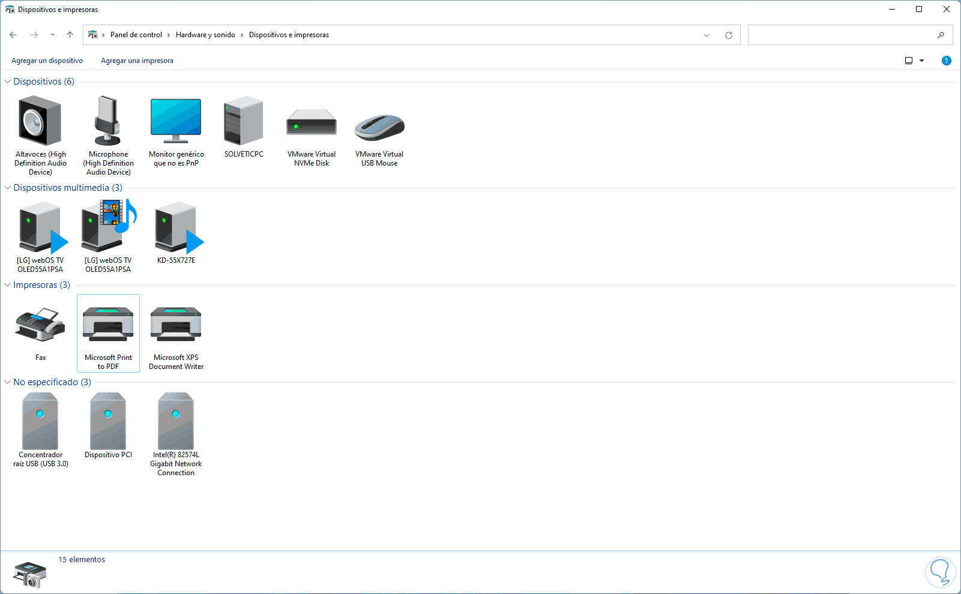Collapse the Dispositivos multimedia (3) group
This screenshot has height=594, width=961.
[7, 188]
